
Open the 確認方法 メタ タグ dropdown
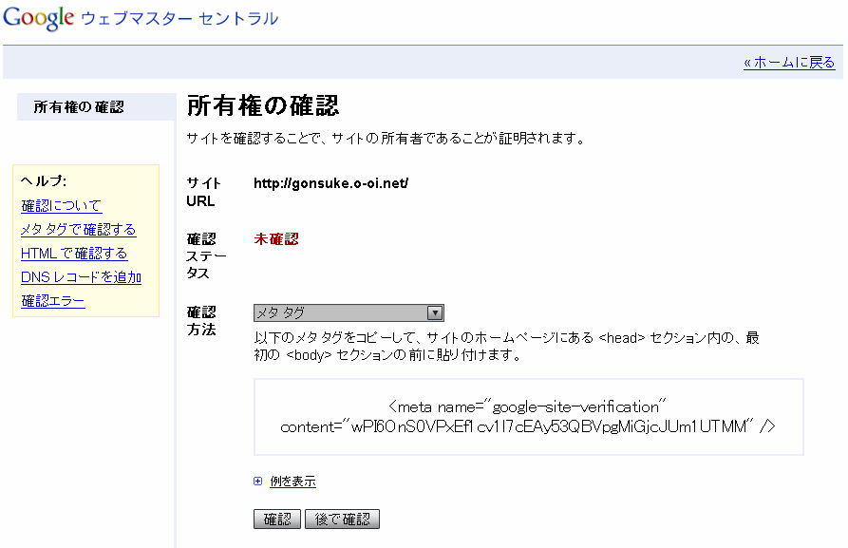[349, 312]
